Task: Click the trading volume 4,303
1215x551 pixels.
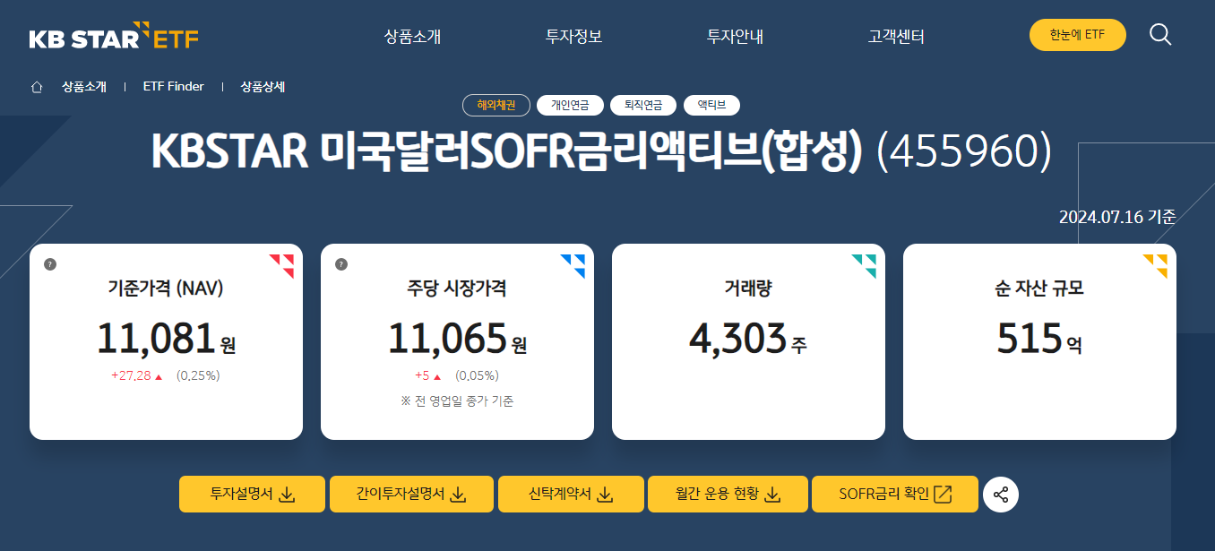Action: 738,339
